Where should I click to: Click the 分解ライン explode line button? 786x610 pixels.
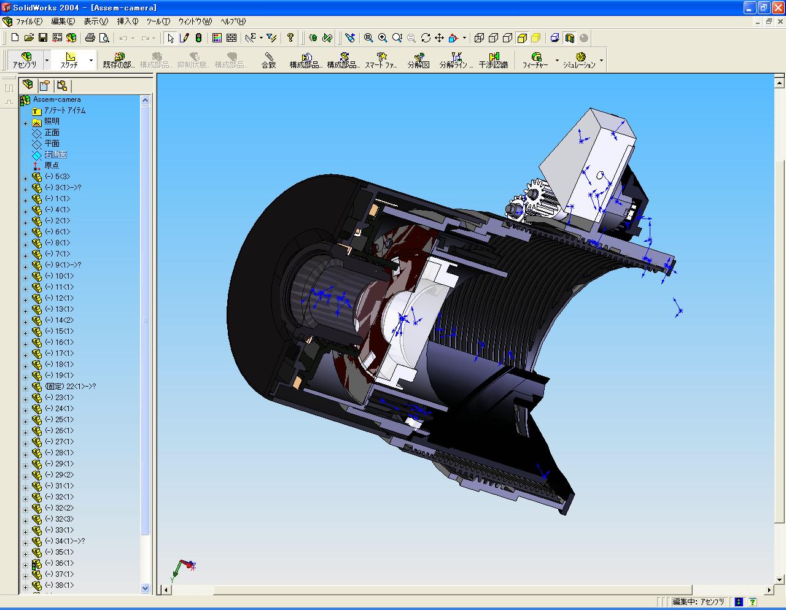(456, 60)
